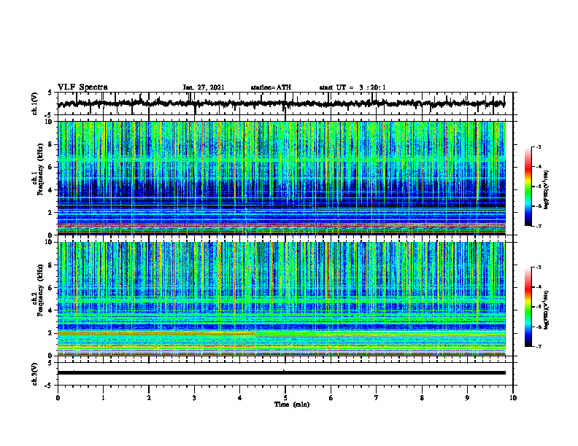
Task: Click inside the ch.2 spectrogram panel
Action: click(281, 299)
